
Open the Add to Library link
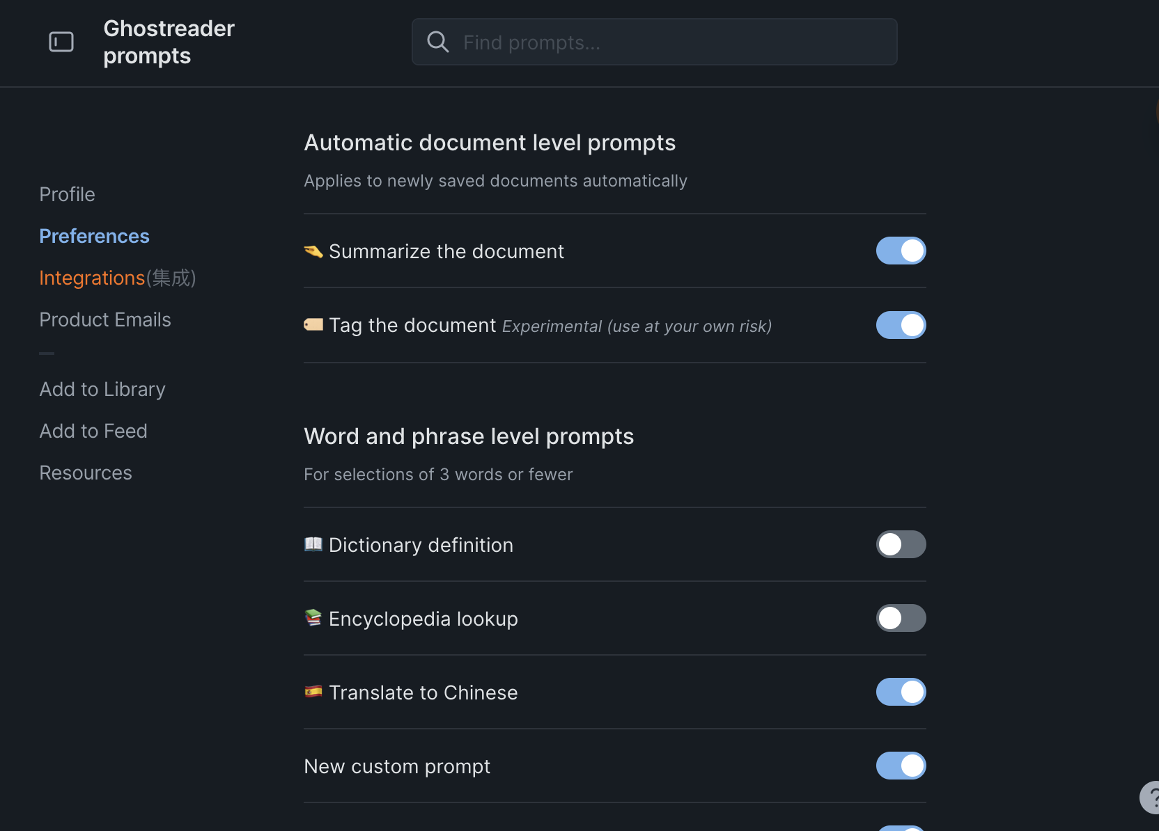[102, 389]
